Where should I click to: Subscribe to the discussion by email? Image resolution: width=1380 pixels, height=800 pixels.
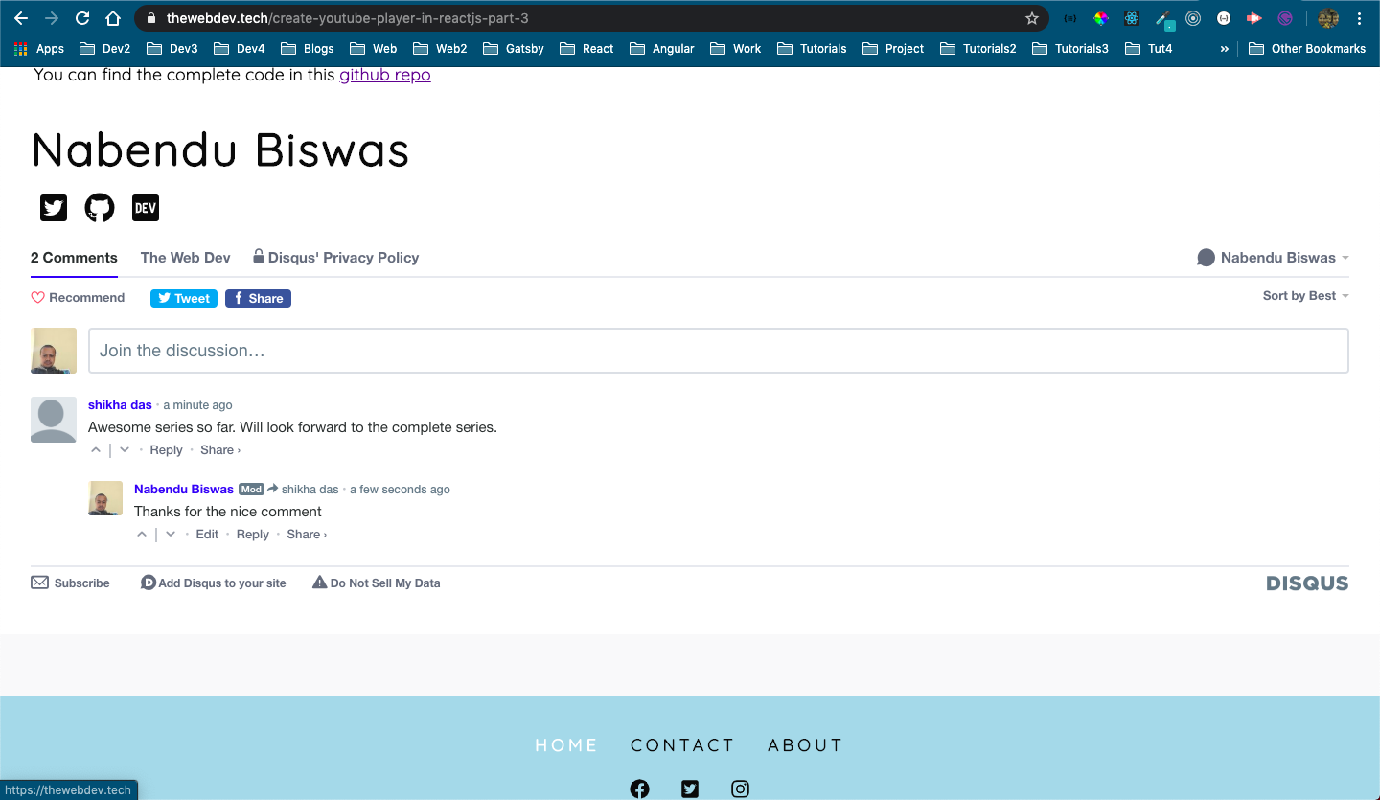coord(71,583)
